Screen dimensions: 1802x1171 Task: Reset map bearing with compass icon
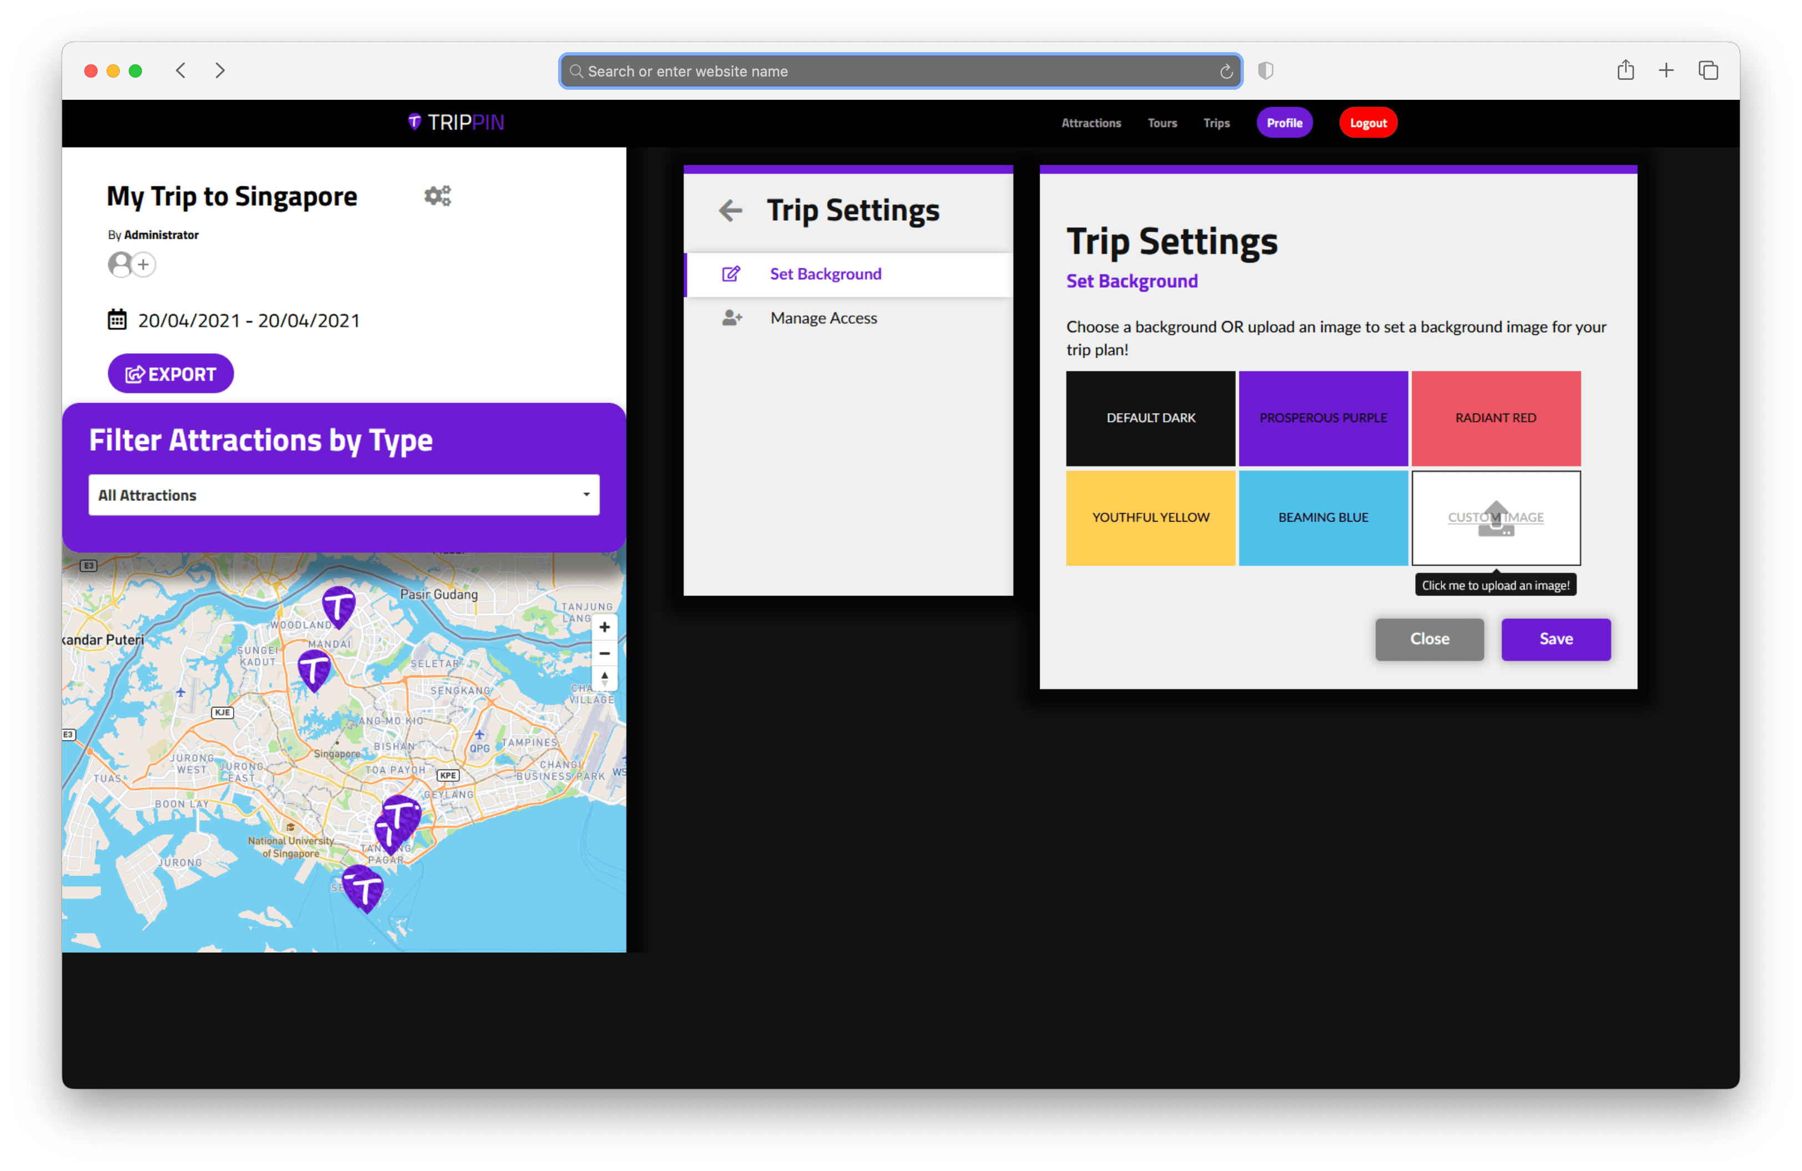[x=604, y=679]
